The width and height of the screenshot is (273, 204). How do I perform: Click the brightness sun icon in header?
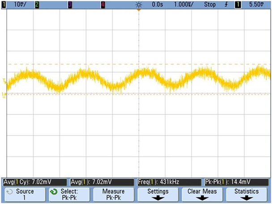coord(139,5)
